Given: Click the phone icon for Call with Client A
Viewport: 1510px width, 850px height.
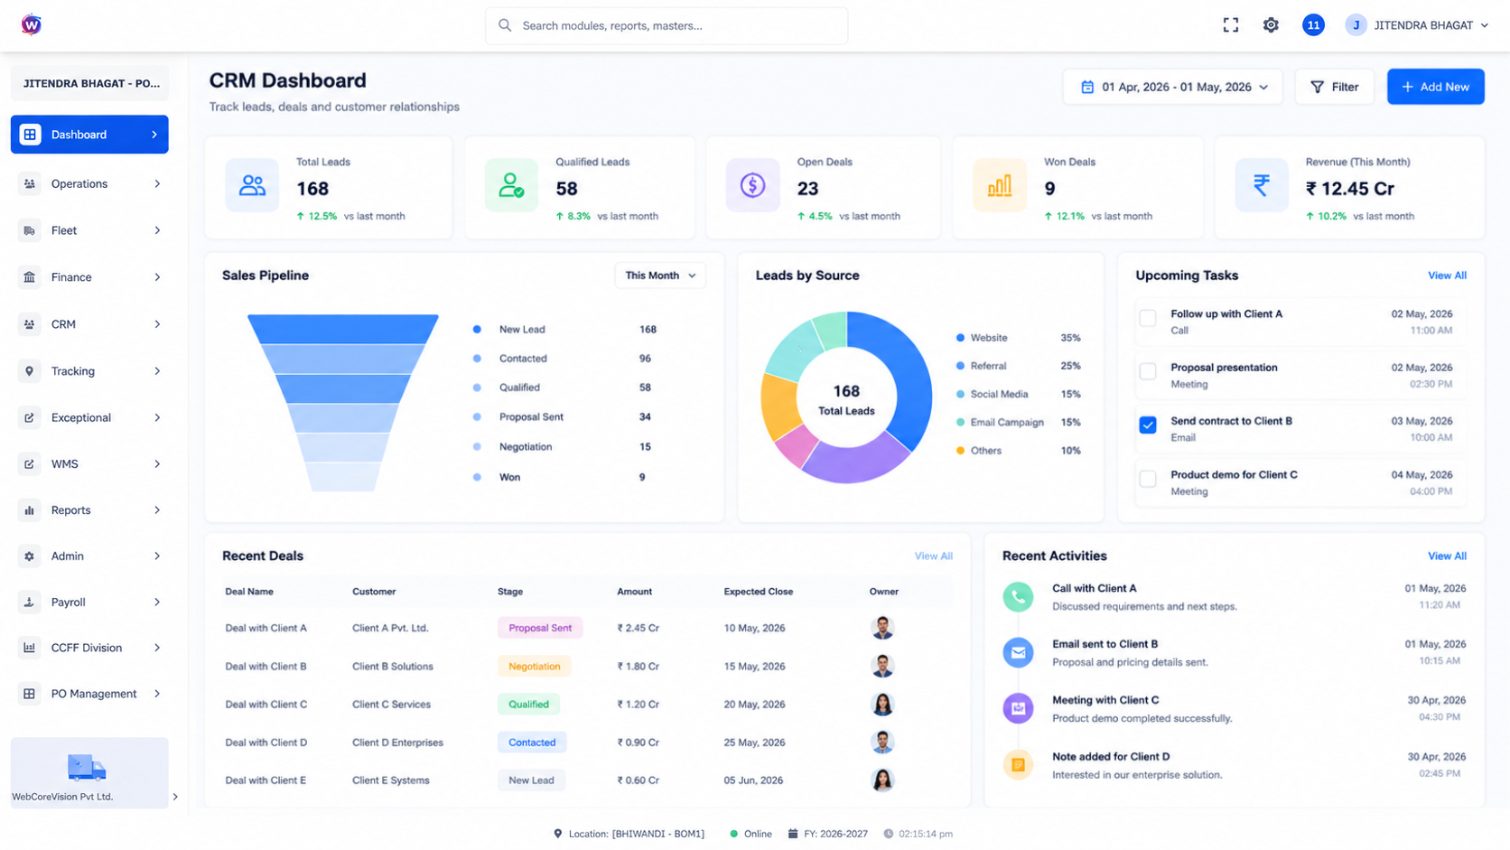Looking at the screenshot, I should [1018, 596].
